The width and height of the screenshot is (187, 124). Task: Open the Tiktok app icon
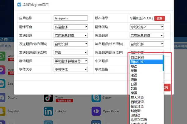coord(48,98)
